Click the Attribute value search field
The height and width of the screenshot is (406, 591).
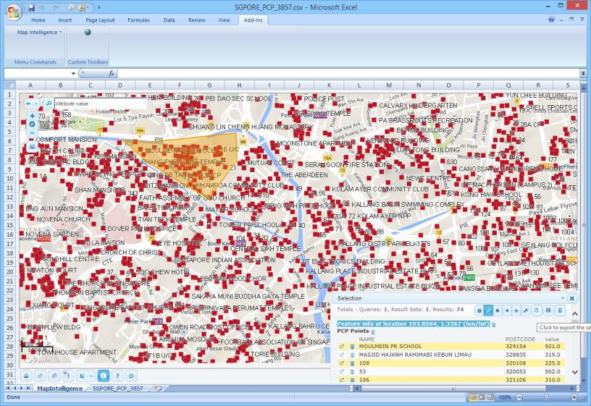101,103
